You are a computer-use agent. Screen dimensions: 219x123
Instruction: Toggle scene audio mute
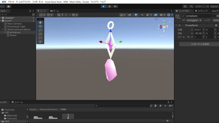tap(142, 15)
